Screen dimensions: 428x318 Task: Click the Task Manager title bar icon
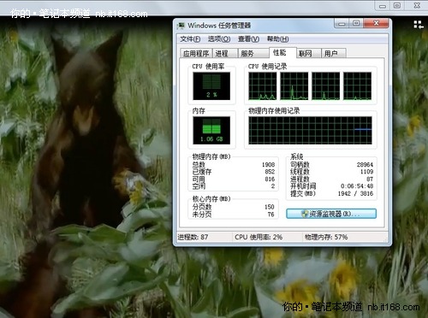(x=181, y=26)
